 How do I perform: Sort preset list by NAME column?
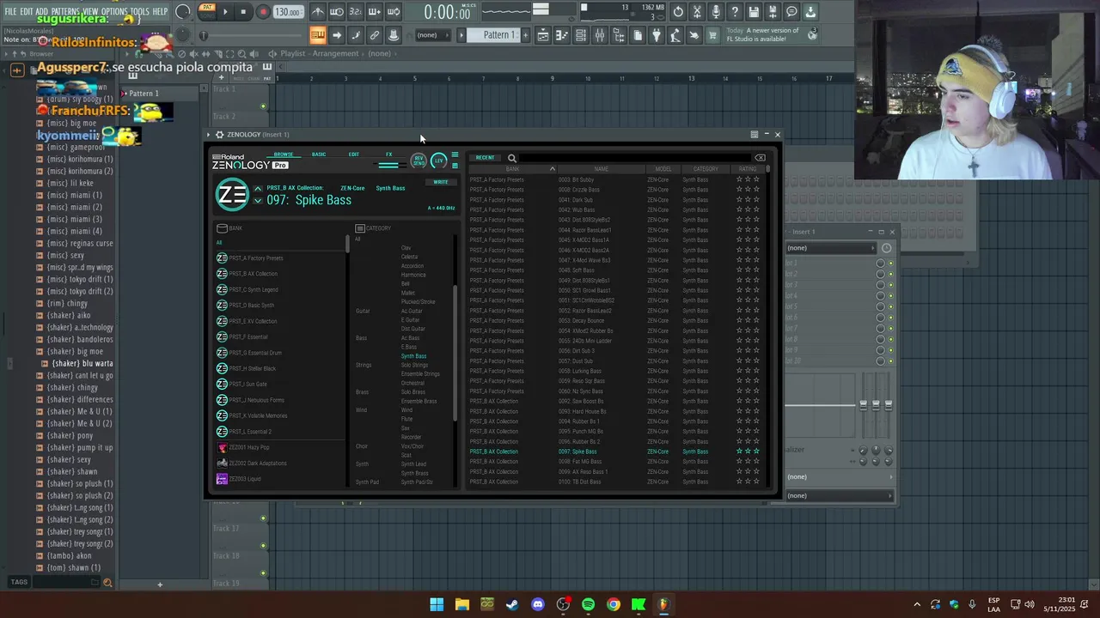click(601, 169)
